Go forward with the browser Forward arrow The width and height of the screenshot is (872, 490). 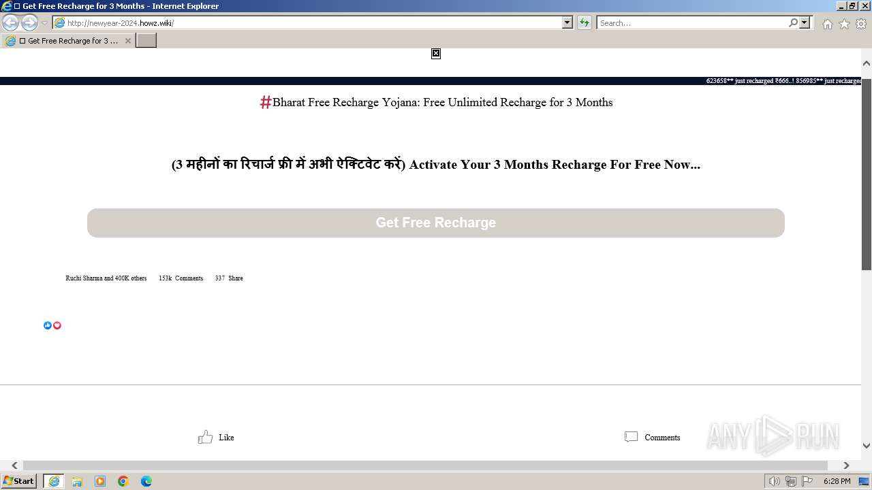click(x=29, y=23)
